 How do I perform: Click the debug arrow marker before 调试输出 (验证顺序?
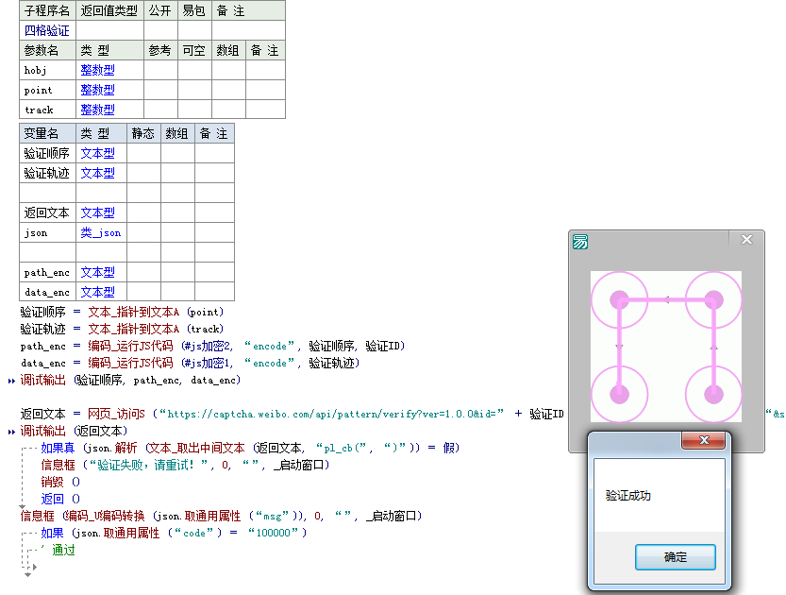click(x=11, y=381)
